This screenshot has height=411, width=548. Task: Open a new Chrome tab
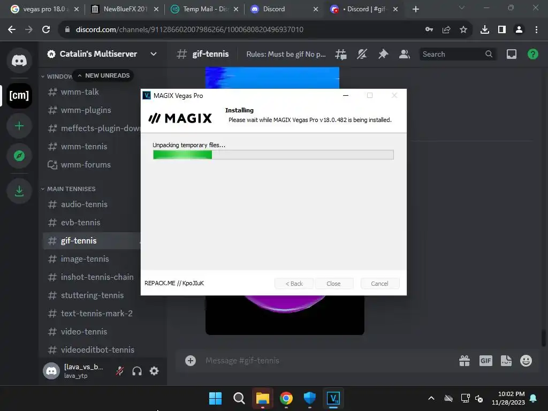coord(415,9)
